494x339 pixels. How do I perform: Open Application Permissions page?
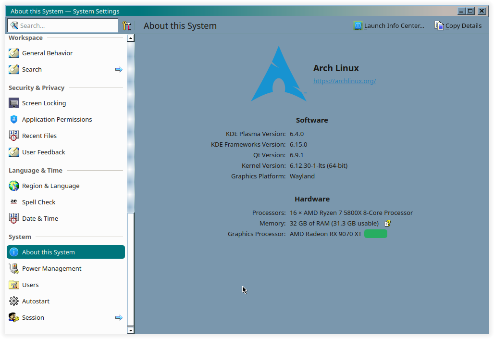66,119
